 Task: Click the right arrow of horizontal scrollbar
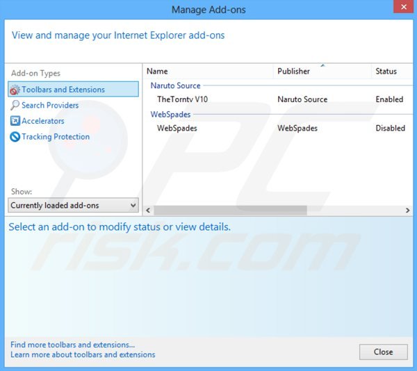point(407,211)
